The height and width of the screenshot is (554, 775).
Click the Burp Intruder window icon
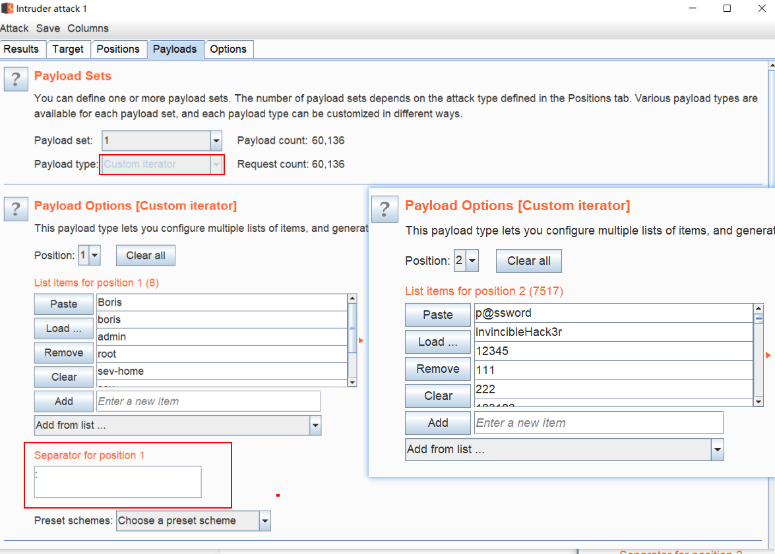[7, 9]
